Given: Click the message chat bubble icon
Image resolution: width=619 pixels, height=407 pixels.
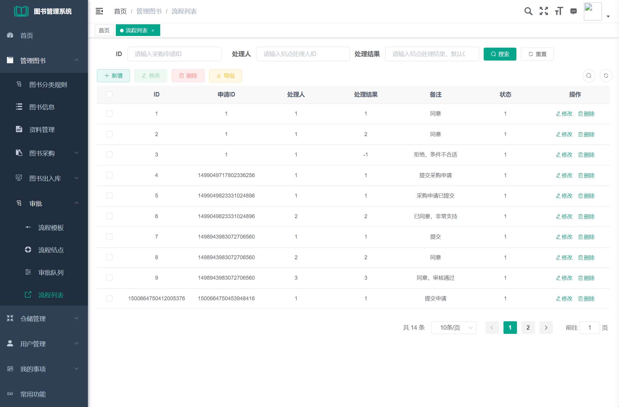Looking at the screenshot, I should tap(573, 11).
